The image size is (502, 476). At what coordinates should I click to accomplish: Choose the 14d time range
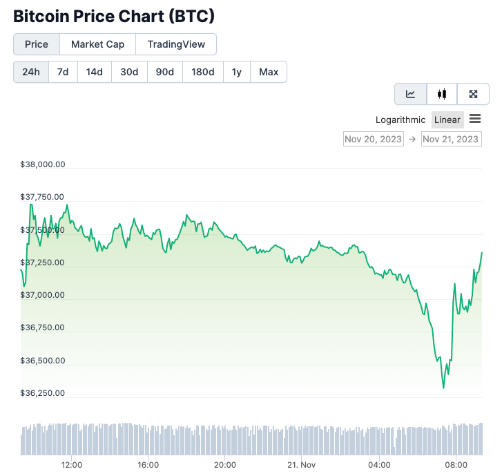point(94,72)
